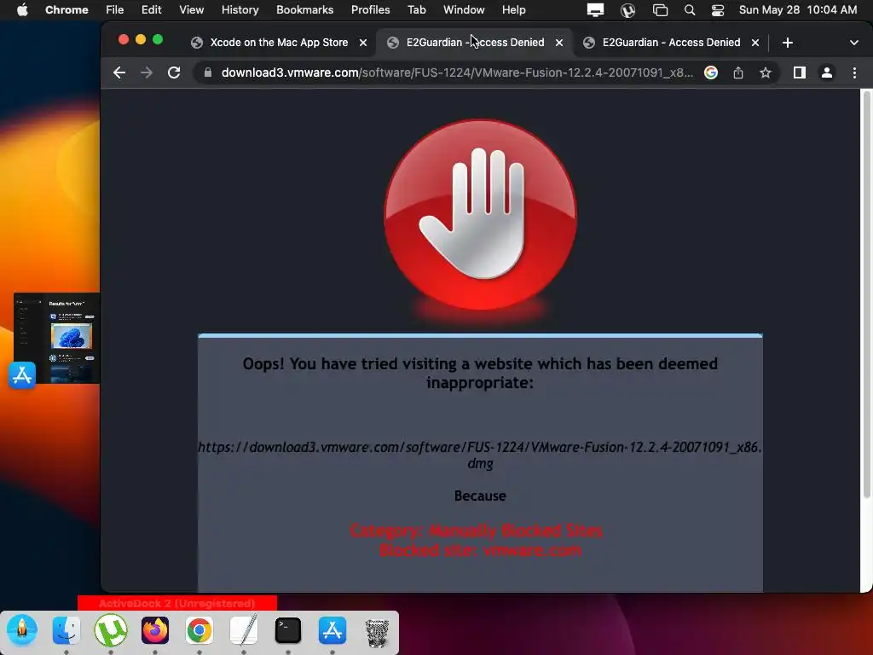Click the display icon in menu bar
The height and width of the screenshot is (655, 873).
[595, 10]
